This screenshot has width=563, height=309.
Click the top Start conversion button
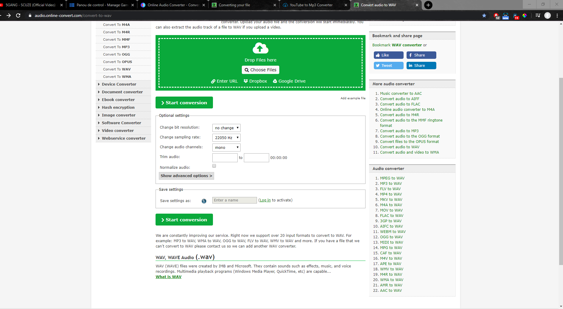tap(184, 103)
